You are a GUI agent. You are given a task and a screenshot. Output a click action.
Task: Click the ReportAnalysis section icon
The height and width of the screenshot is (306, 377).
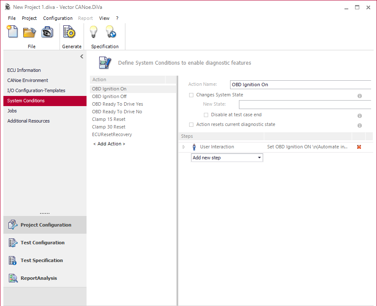13,278
